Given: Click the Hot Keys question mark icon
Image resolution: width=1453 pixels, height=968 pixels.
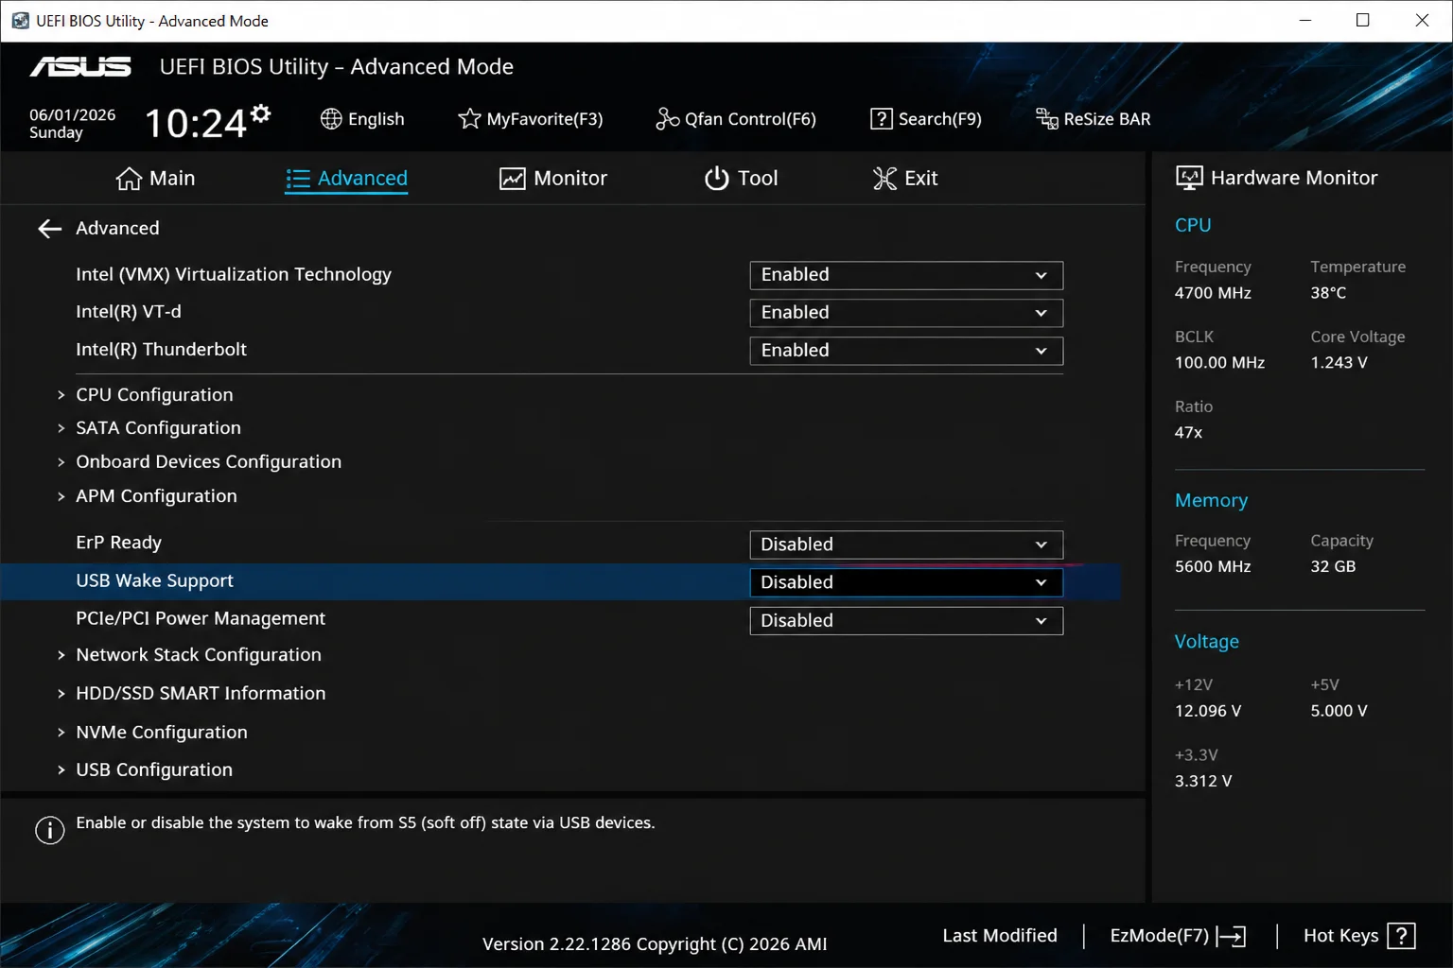Looking at the screenshot, I should pos(1401,936).
